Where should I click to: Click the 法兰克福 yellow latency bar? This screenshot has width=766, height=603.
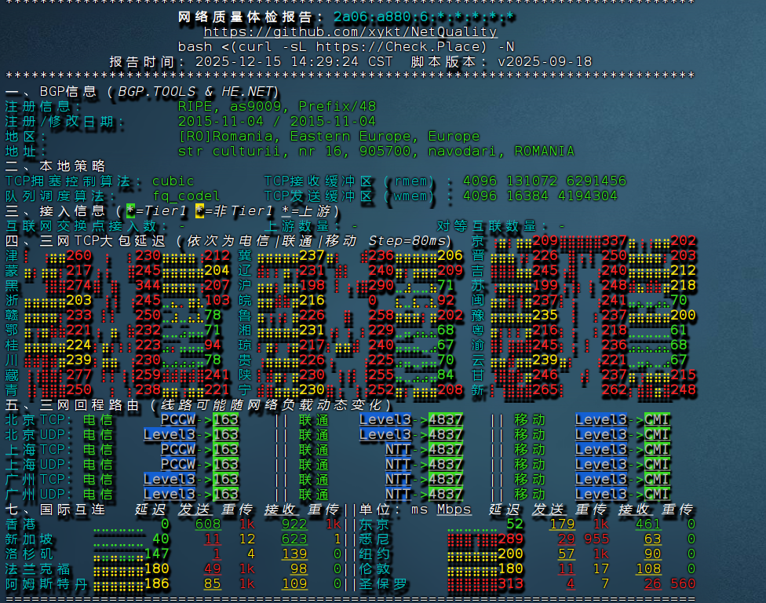118,569
